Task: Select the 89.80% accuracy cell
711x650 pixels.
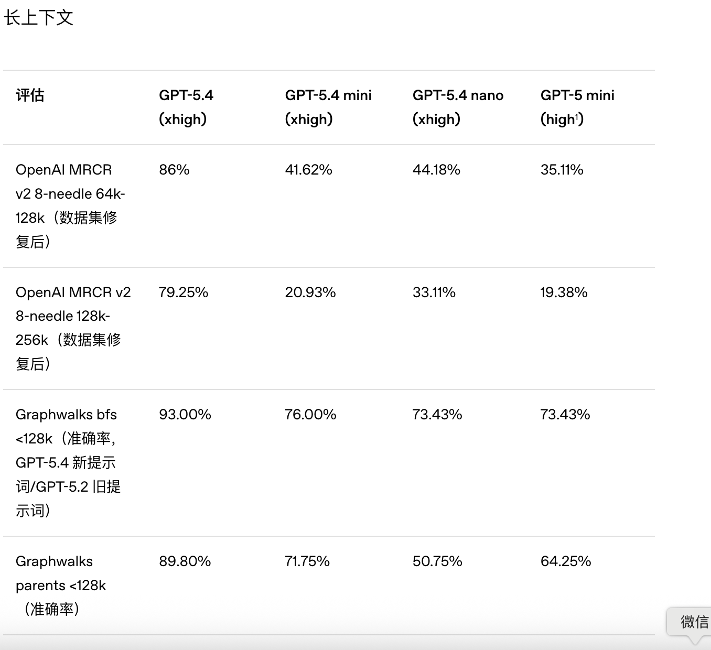Action: pos(185,561)
